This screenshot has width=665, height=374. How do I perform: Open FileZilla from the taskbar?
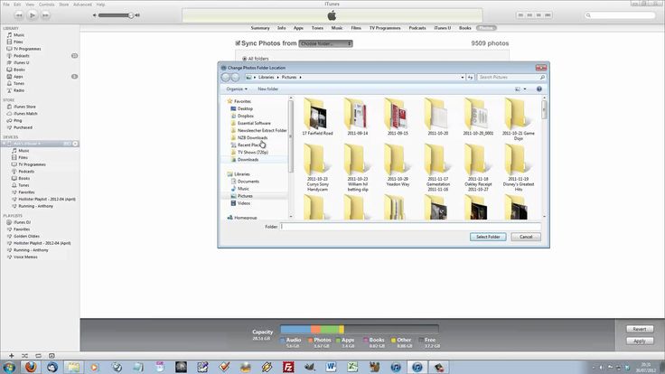(288, 367)
